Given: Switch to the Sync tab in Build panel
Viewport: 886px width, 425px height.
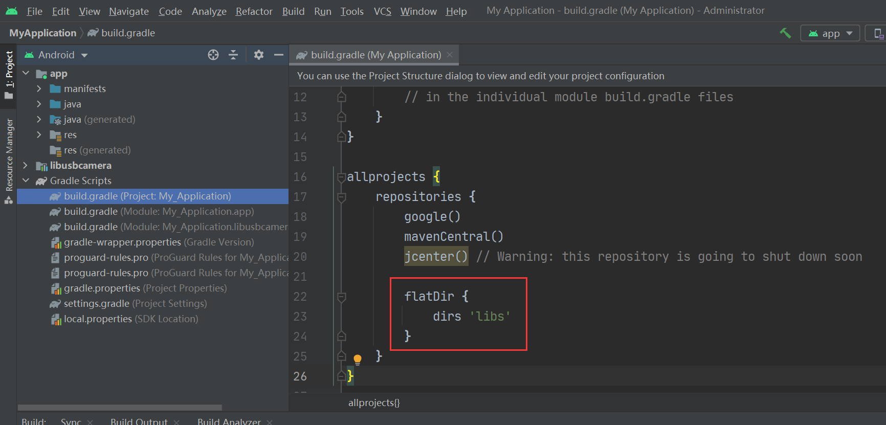Looking at the screenshot, I should point(71,421).
